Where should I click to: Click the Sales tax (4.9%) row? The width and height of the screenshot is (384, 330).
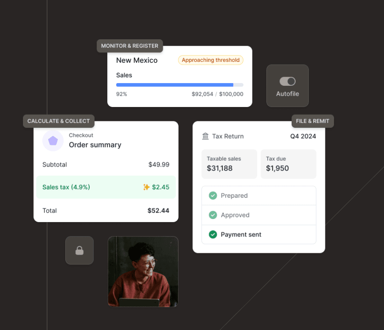point(106,187)
